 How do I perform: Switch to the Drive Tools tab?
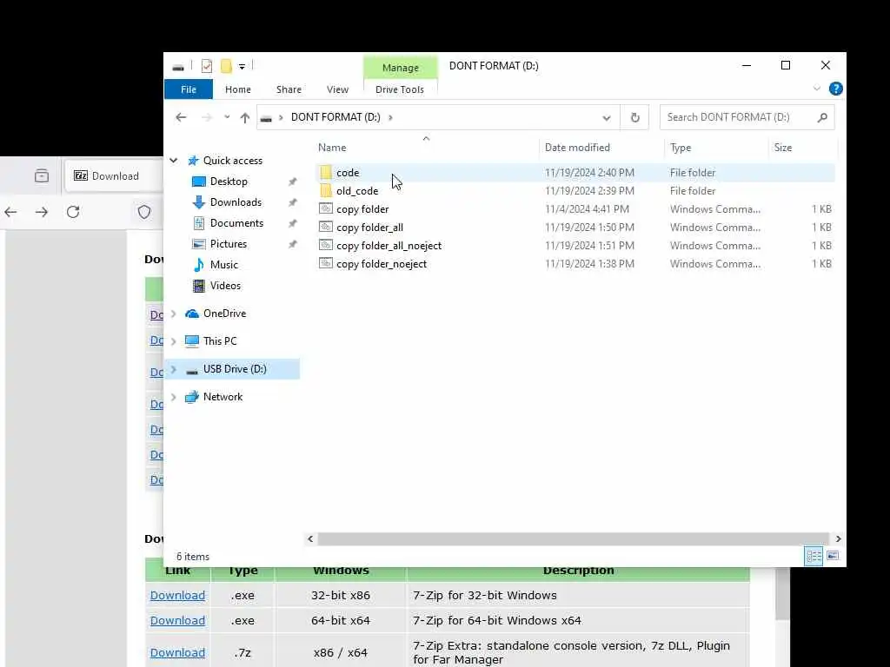400,89
